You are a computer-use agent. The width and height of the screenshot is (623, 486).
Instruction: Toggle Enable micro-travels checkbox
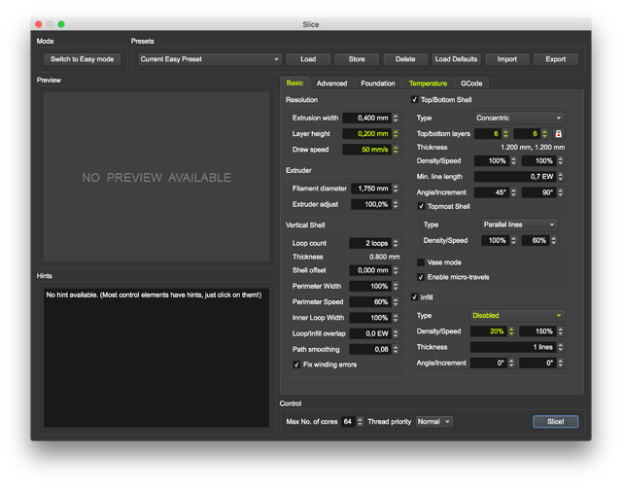tap(421, 277)
